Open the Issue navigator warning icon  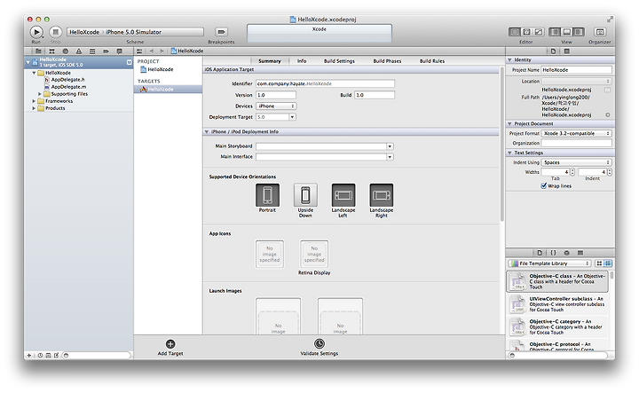tap(79, 51)
